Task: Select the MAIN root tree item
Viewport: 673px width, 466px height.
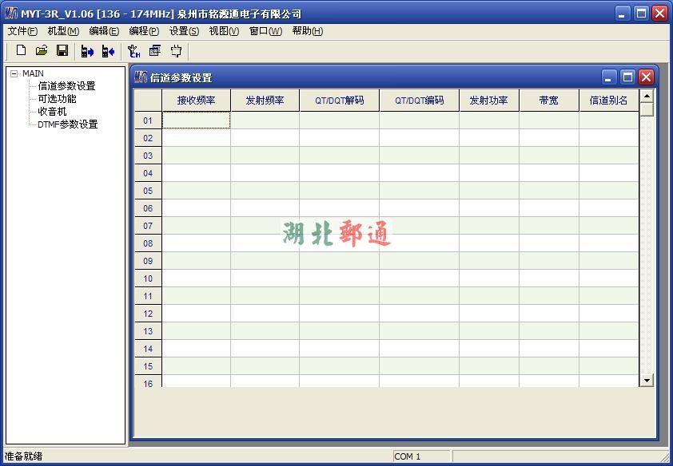Action: coord(33,73)
